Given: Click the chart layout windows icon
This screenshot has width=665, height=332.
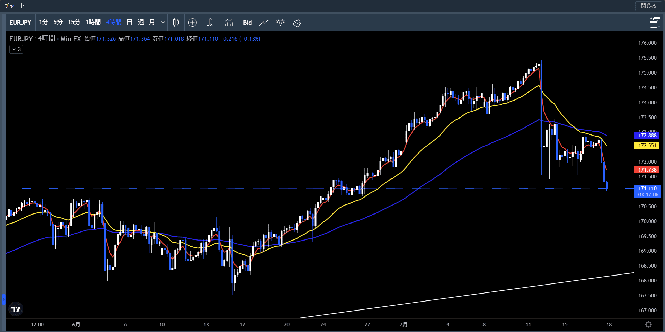Looking at the screenshot, I should (655, 23).
